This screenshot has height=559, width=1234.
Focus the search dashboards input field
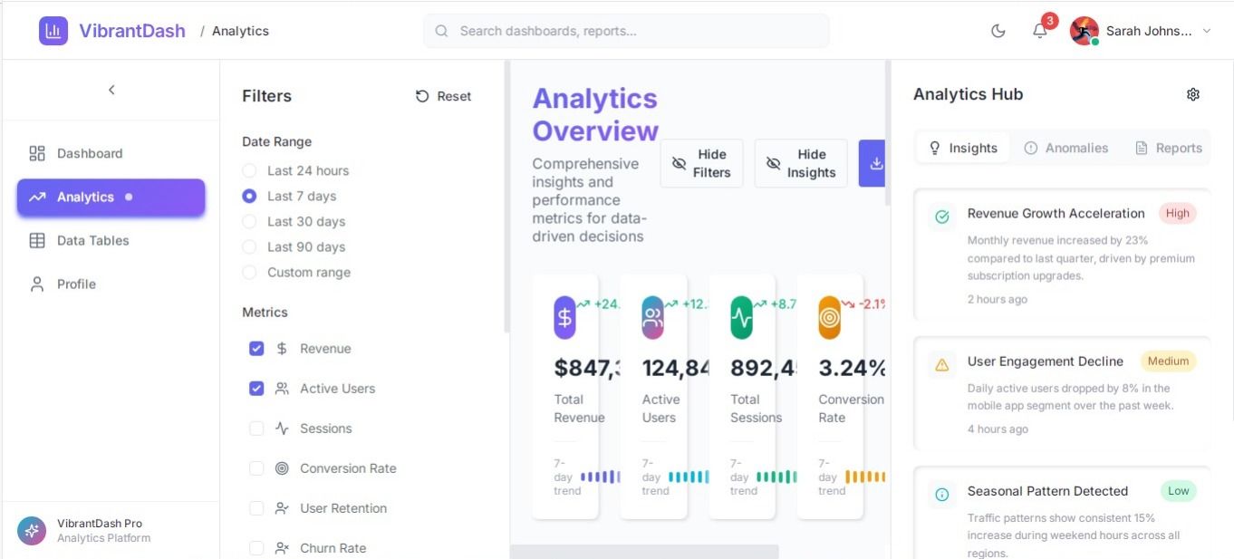tap(626, 31)
